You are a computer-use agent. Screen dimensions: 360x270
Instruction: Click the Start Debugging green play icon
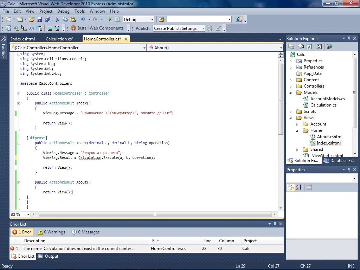[110, 20]
